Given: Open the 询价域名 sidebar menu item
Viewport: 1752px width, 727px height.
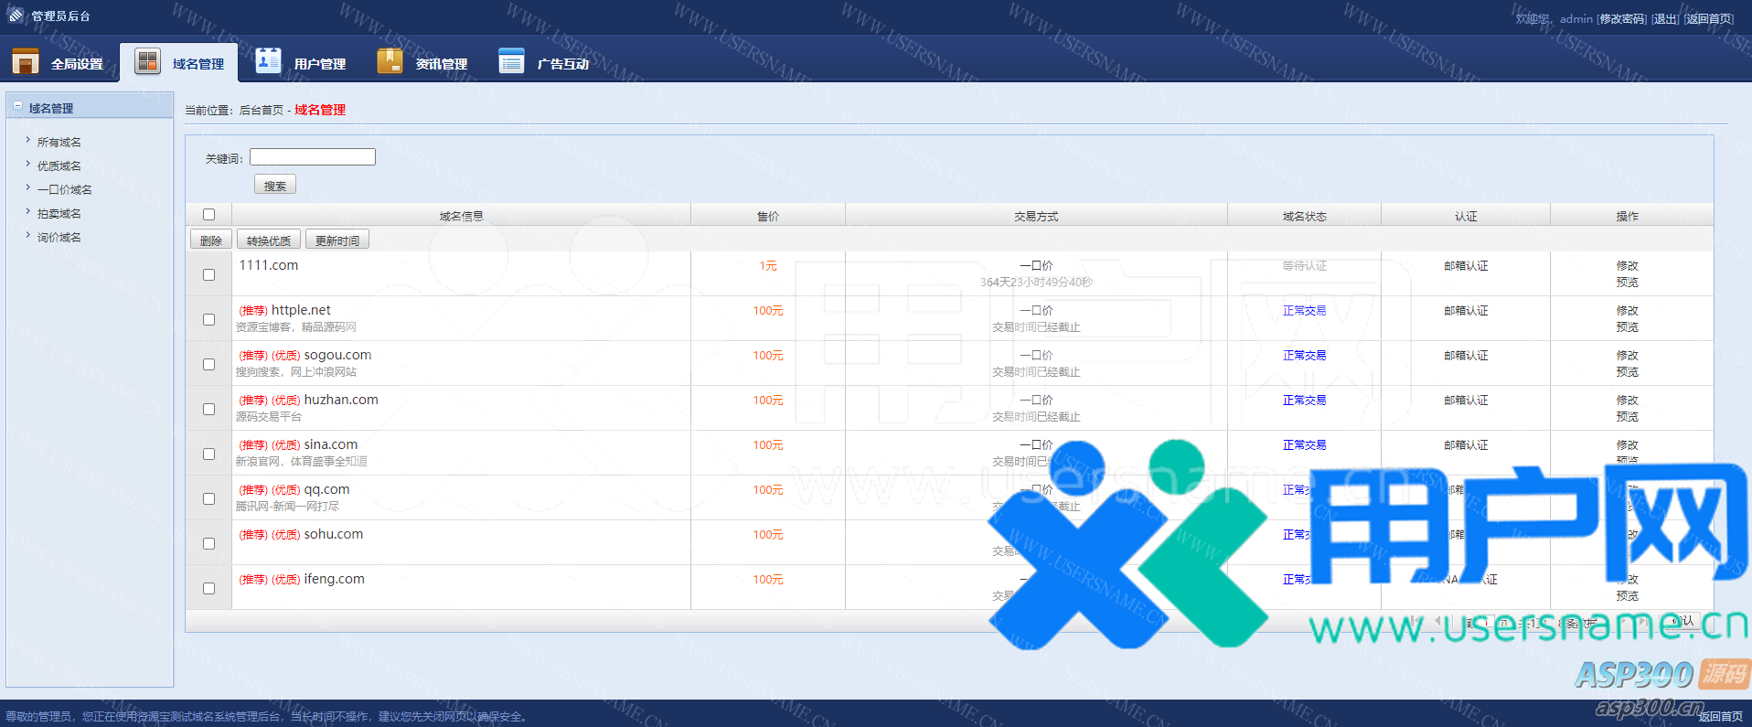Looking at the screenshot, I should (59, 237).
